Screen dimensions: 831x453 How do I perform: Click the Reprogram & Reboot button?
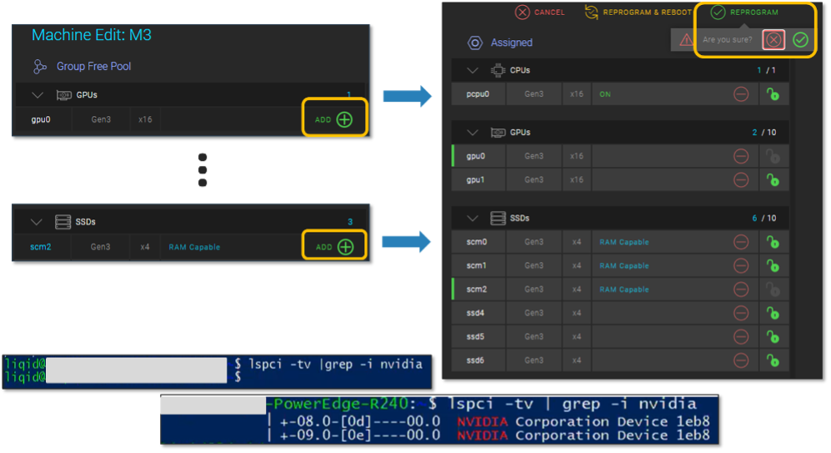point(639,13)
